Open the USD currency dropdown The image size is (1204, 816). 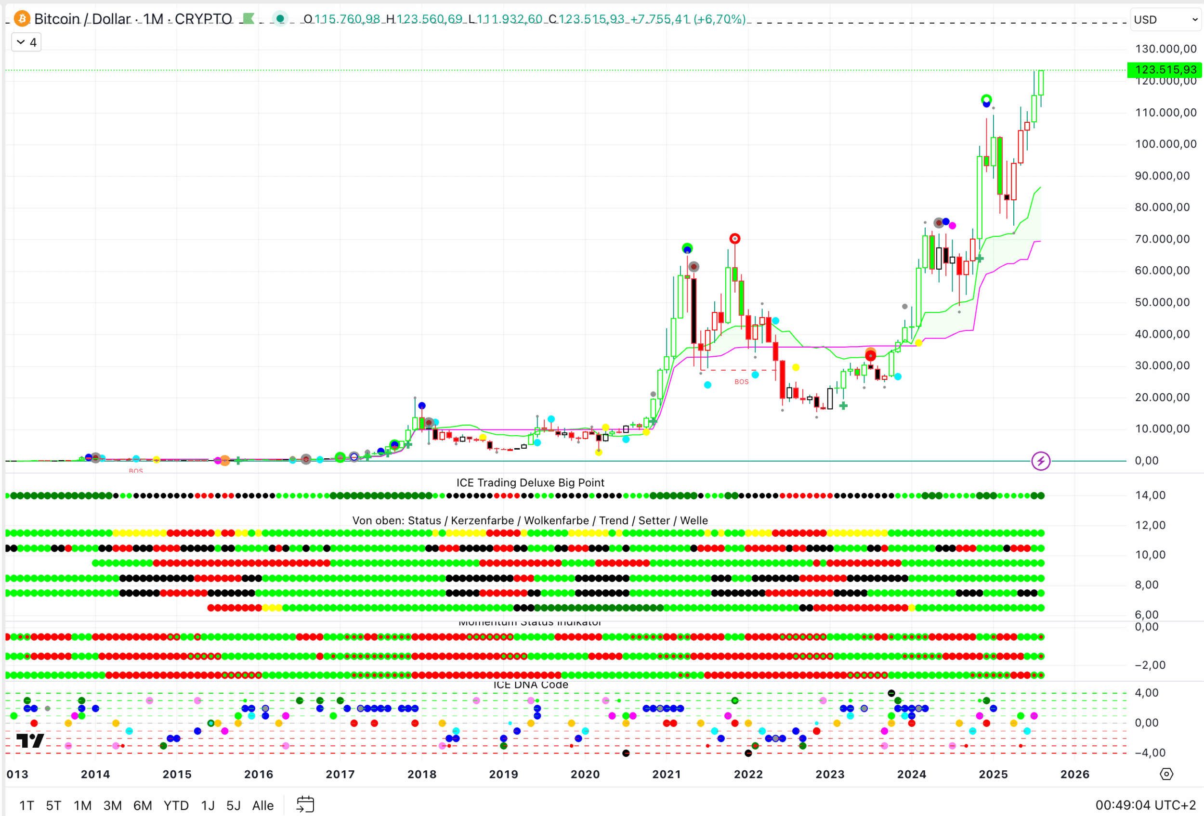(1165, 20)
